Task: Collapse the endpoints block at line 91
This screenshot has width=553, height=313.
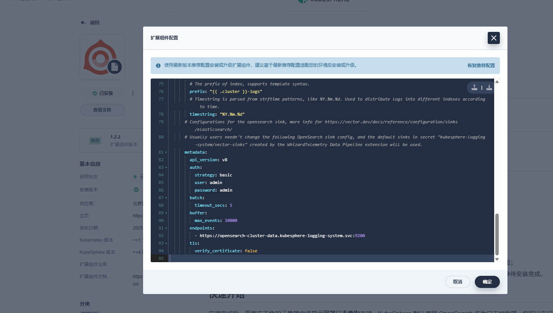Action: point(166,228)
